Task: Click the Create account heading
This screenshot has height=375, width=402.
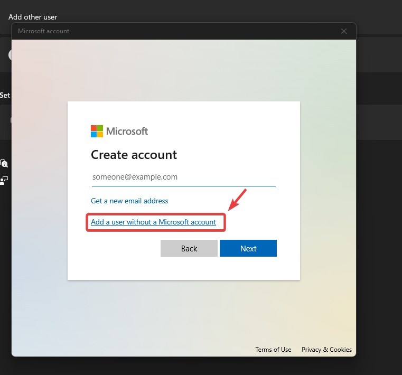Action: [x=134, y=155]
